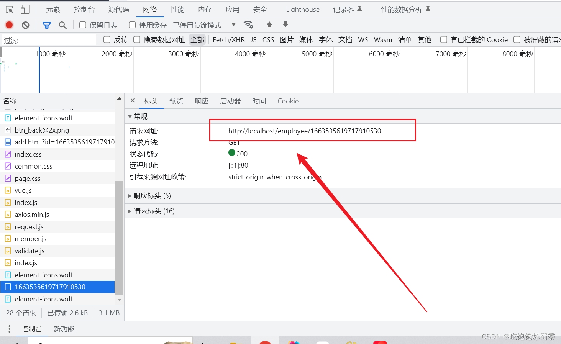Viewport: 561px width, 344px height.
Task: Check the 反转 filter checkbox
Action: [x=106, y=39]
